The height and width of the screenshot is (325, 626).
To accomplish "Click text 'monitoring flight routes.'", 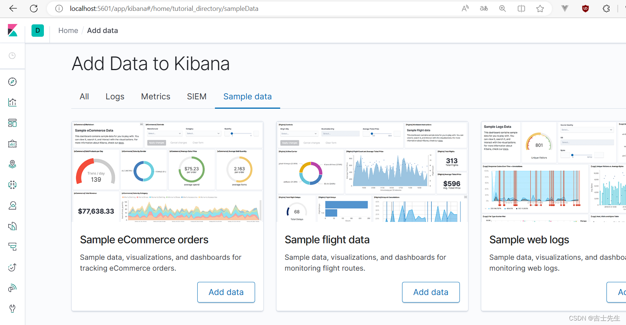I will [325, 268].
